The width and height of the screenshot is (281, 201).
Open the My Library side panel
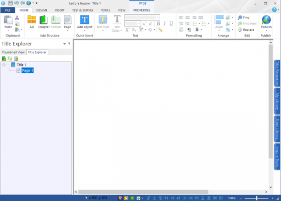pyautogui.click(x=277, y=101)
